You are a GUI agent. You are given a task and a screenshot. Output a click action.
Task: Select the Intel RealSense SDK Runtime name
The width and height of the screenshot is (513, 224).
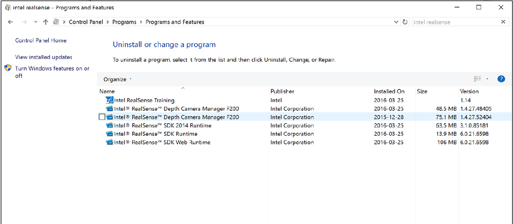click(155, 134)
